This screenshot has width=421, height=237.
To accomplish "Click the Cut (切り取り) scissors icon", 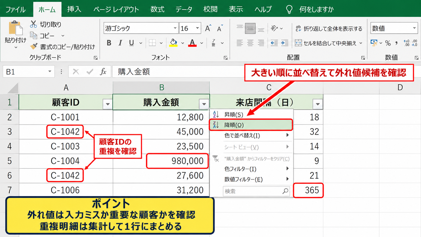I will click(x=33, y=24).
